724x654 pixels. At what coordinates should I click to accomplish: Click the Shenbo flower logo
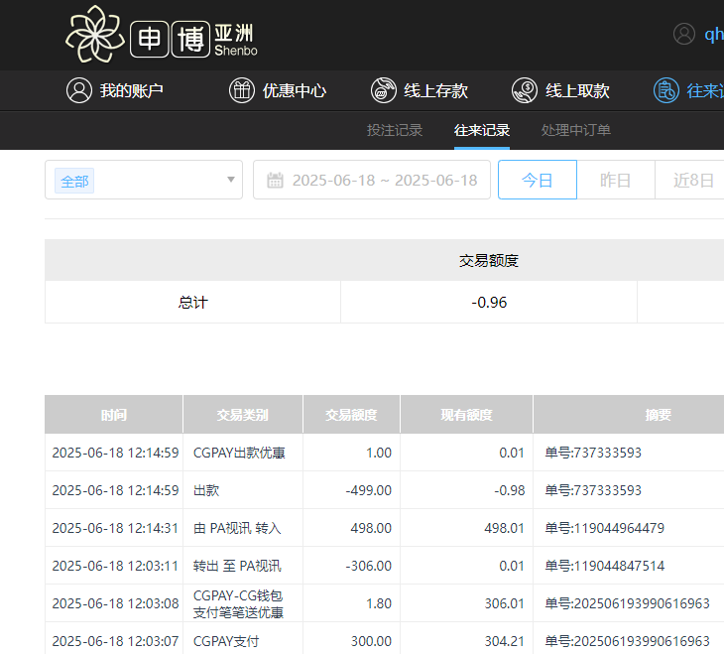coord(95,35)
